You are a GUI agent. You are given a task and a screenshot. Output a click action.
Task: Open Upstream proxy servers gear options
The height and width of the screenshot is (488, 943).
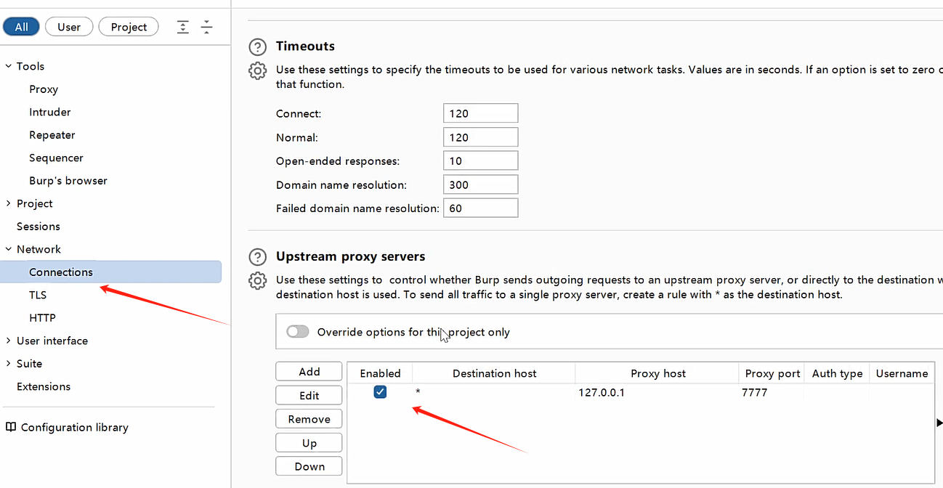click(257, 280)
